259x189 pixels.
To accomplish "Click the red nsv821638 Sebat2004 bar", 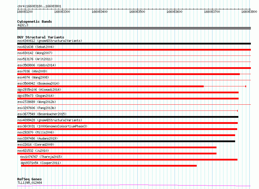I will pyautogui.click(x=134, y=50).
